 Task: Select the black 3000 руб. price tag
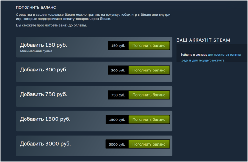[117, 144]
